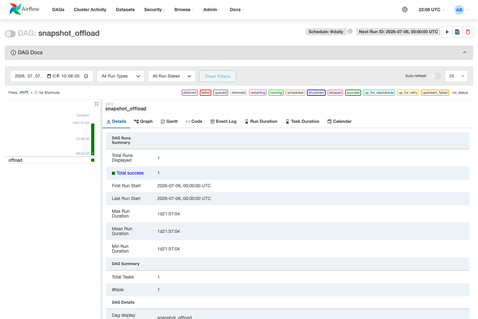
Task: Filter by the upstream_failed status badge
Action: [x=435, y=93]
